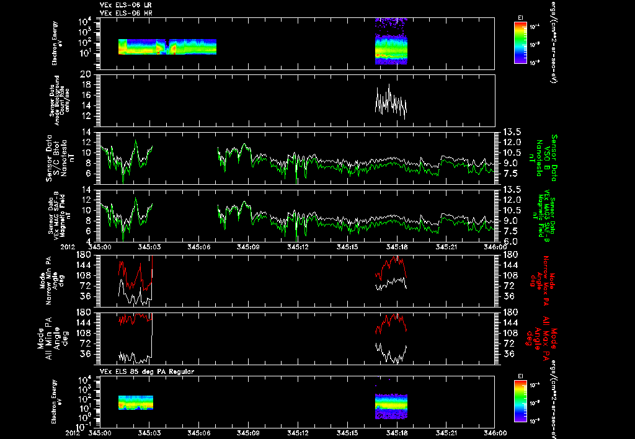Click the low-resolution electron spectrogram block in the ELS-06 panel
This screenshot has height=439, width=635.
pos(167,47)
